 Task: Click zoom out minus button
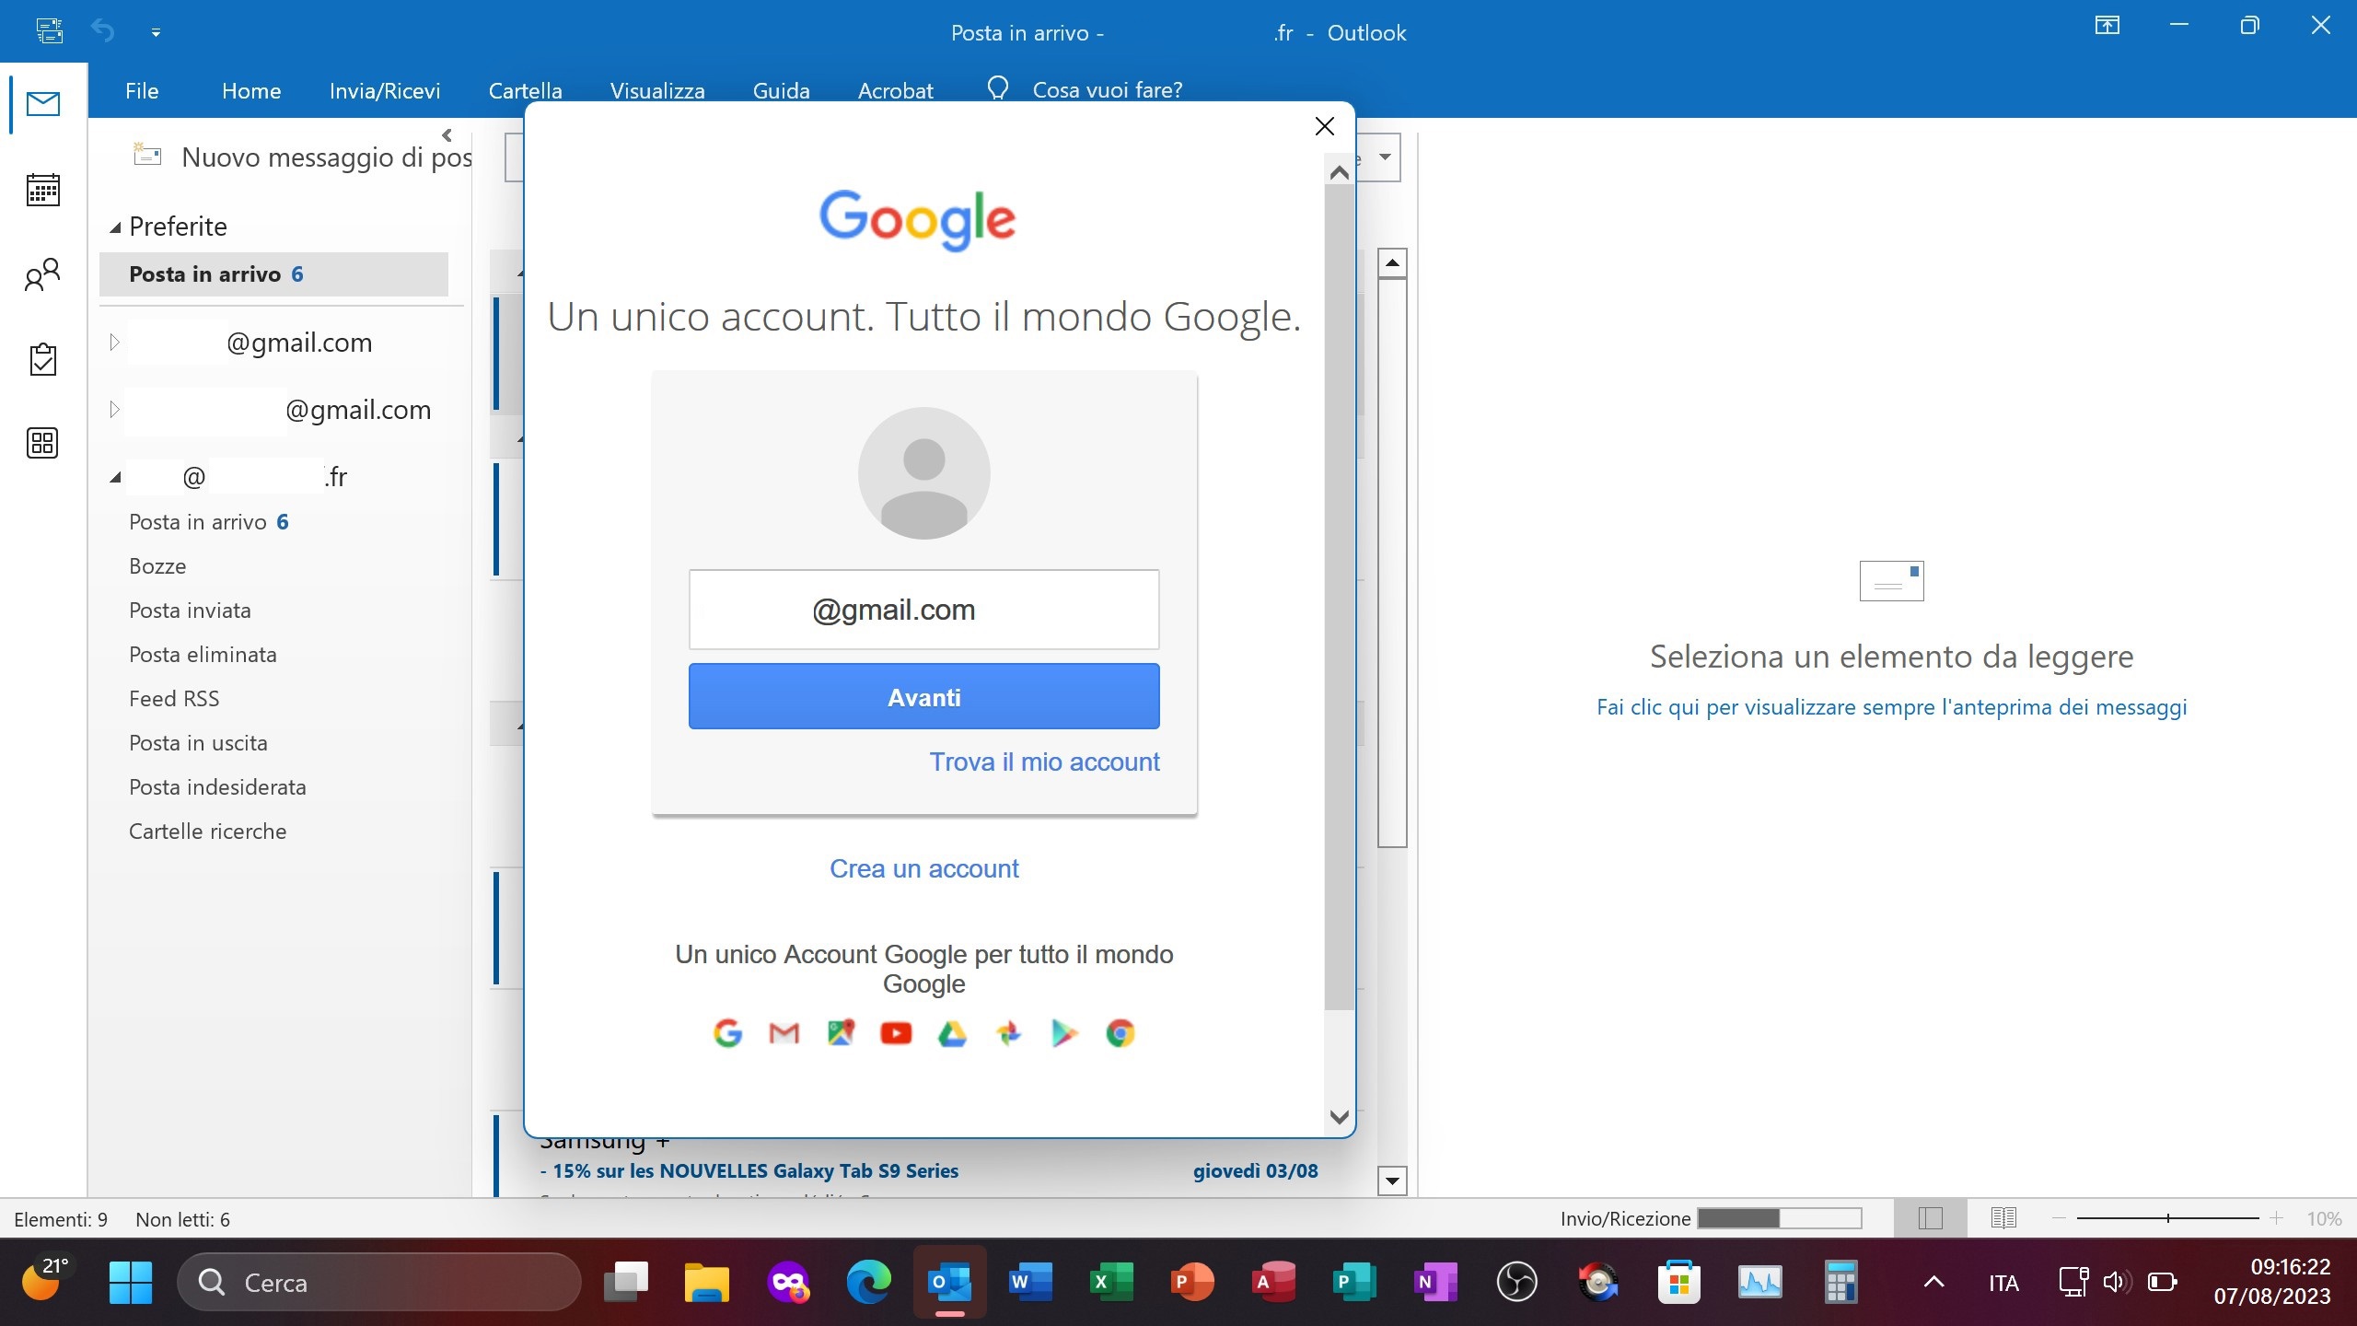click(2060, 1218)
